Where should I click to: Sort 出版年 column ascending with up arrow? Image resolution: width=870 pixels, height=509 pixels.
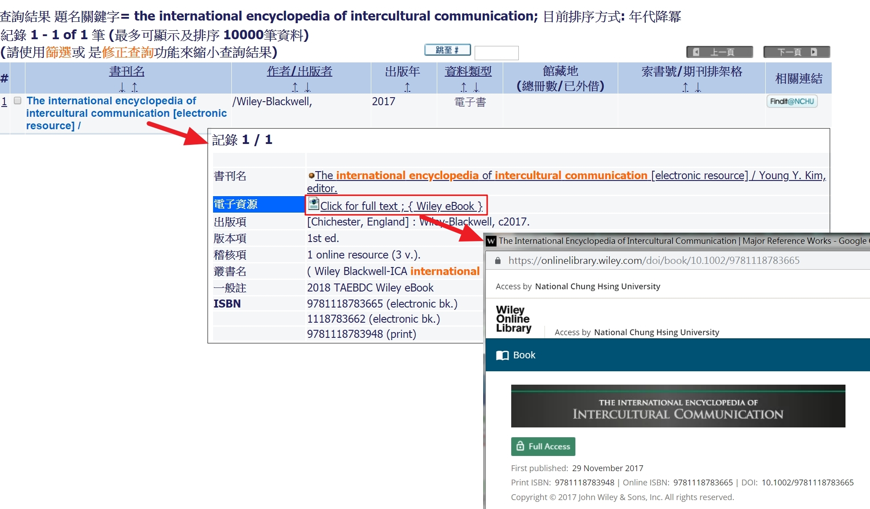pos(407,87)
